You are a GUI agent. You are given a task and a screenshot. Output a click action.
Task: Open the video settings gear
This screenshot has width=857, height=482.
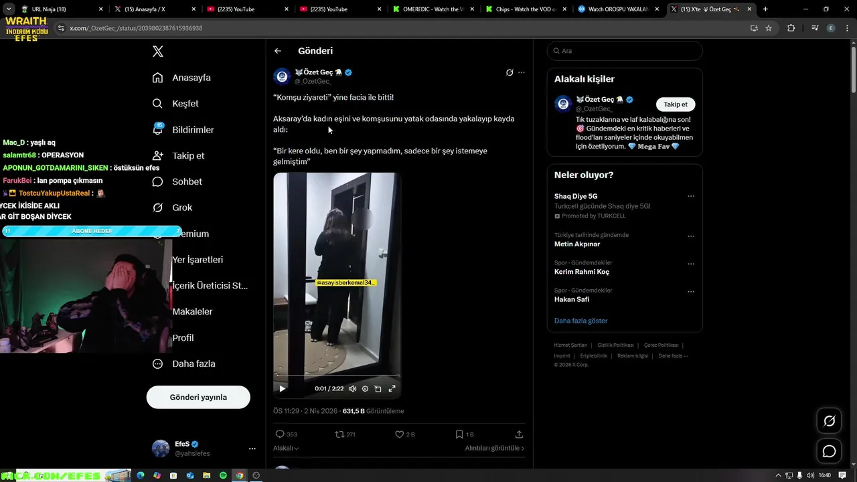(x=365, y=388)
